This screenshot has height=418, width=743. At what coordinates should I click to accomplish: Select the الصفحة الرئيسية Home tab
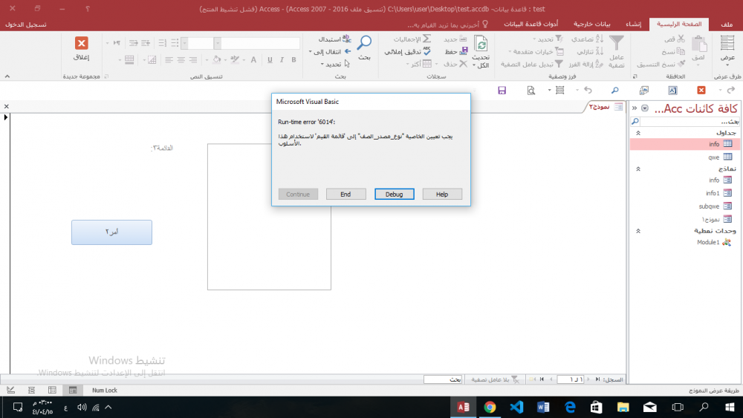(678, 25)
